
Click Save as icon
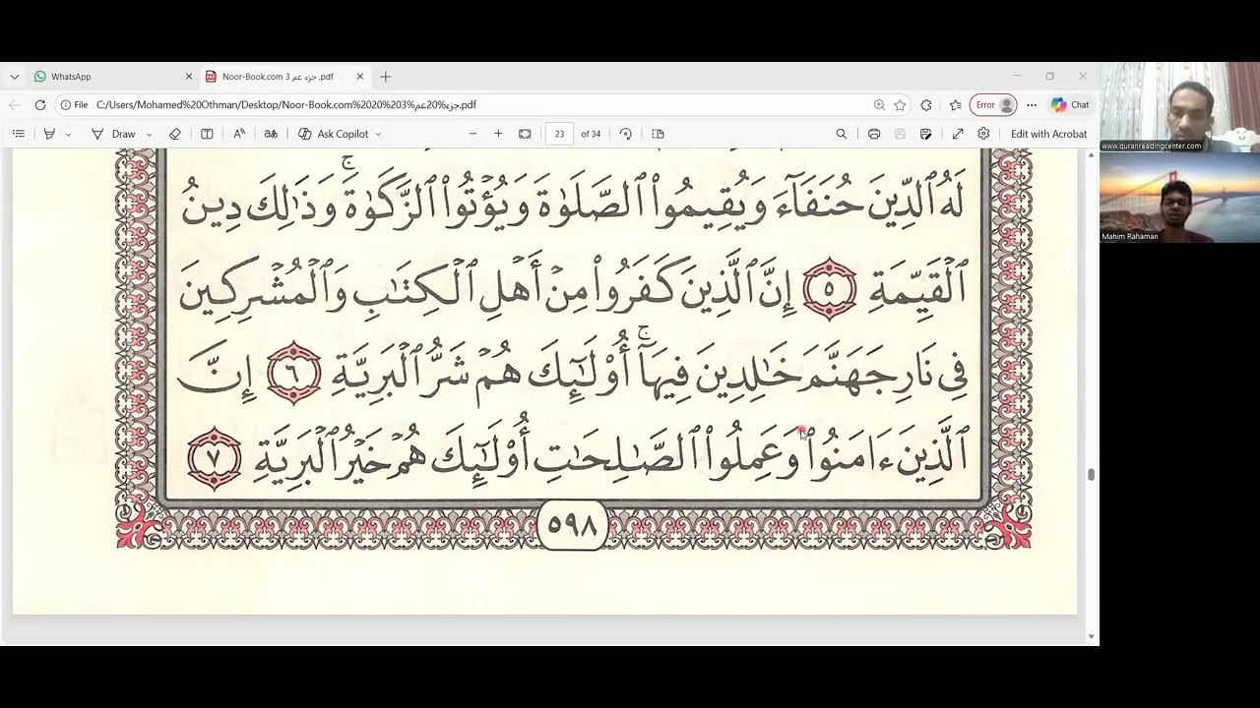[x=926, y=134]
